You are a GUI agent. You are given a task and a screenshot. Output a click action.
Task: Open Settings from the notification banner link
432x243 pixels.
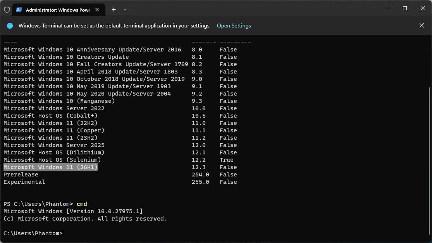pos(234,26)
